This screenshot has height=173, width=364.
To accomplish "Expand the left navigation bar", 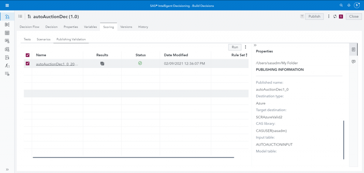I will coord(7,169).
